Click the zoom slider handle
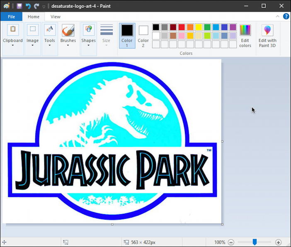The height and width of the screenshot is (247, 291). coord(255,242)
